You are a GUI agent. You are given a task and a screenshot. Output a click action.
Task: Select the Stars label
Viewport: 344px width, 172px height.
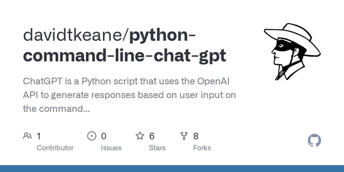[157, 148]
